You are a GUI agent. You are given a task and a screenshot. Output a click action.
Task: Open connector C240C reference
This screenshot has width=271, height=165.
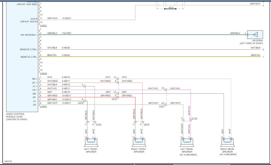43,26
